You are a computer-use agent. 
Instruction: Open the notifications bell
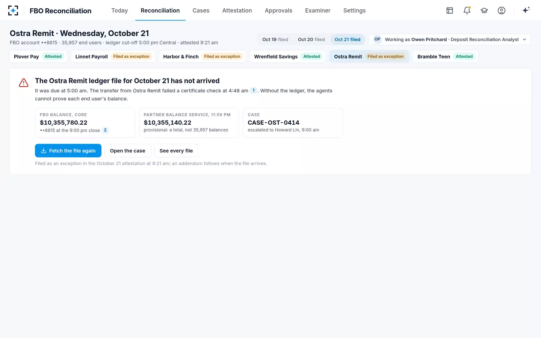point(467,11)
